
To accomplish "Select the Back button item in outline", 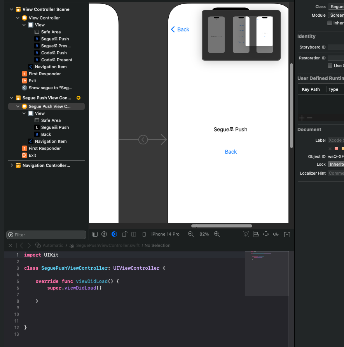I will point(43,134).
